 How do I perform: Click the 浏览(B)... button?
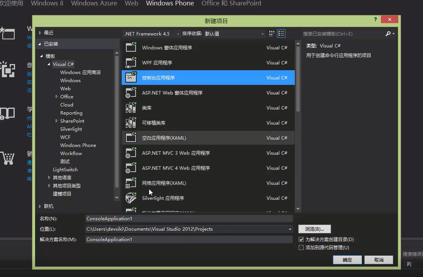(x=314, y=229)
